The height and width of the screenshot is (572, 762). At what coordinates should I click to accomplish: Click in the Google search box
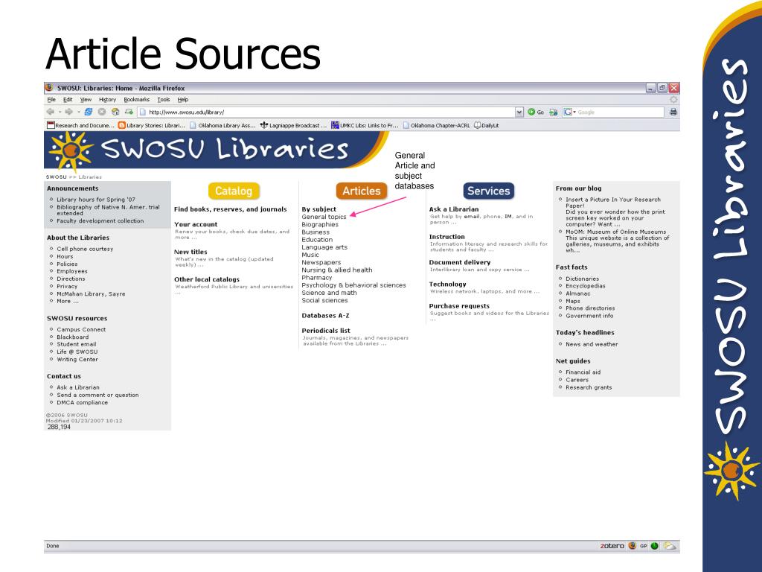point(620,112)
